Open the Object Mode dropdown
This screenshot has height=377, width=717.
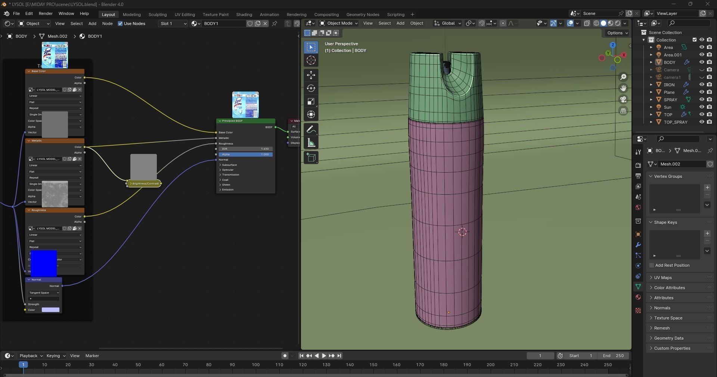[x=339, y=23]
